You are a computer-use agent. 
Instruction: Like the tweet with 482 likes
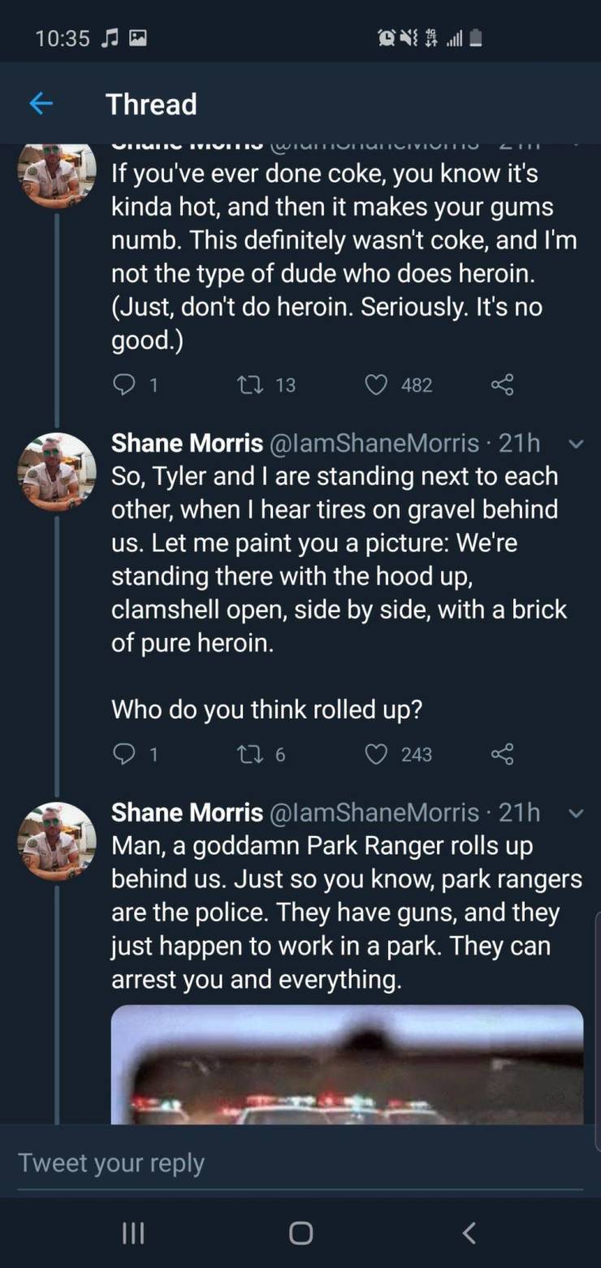tap(375, 384)
